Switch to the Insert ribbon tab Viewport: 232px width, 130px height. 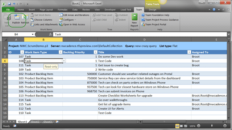point(32,10)
